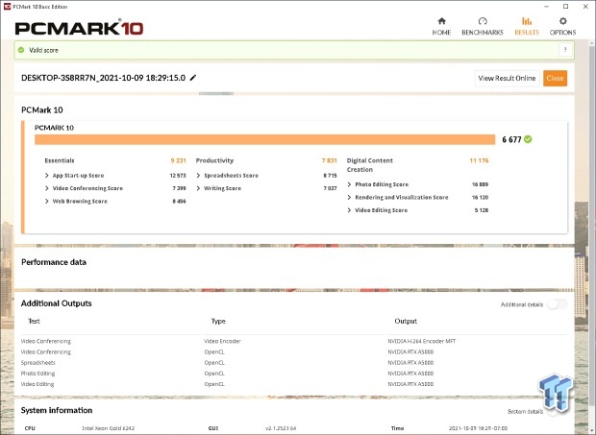The width and height of the screenshot is (596, 435).
Task: Click the PCMark 10 title bar app icon
Action: (x=7, y=6)
